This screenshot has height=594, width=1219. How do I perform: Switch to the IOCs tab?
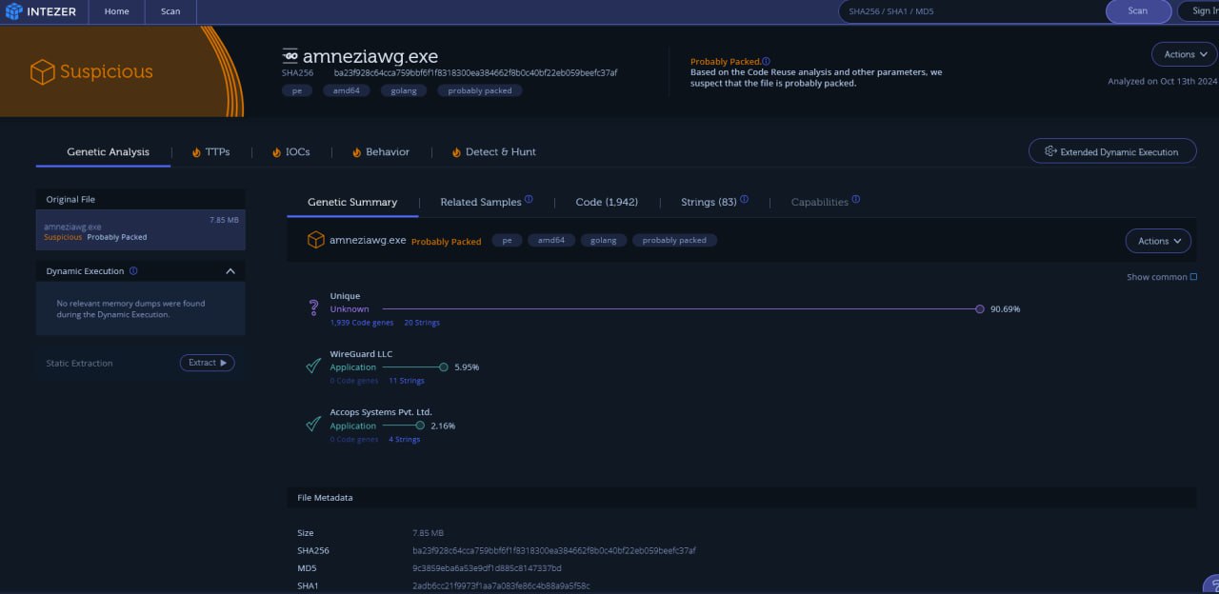coord(290,152)
